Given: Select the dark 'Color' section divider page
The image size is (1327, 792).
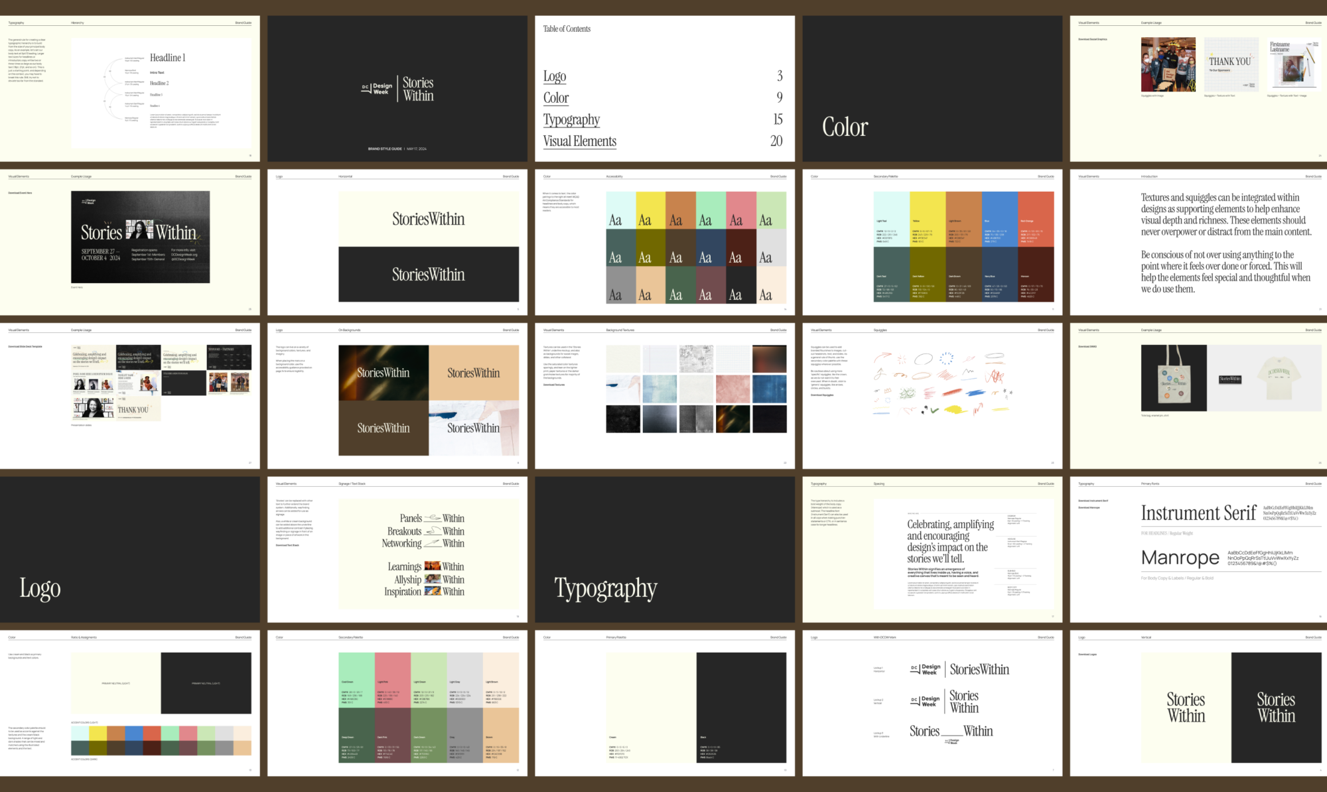Looking at the screenshot, I should 932,88.
